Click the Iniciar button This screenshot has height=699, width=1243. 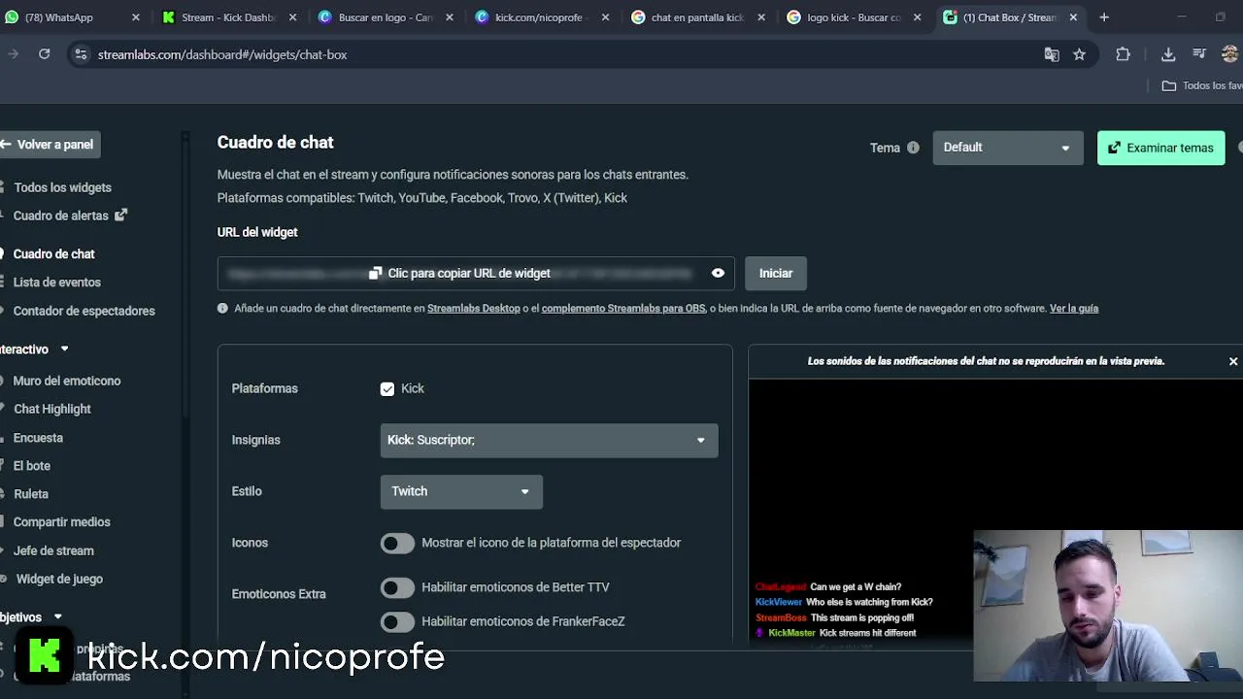pos(776,273)
